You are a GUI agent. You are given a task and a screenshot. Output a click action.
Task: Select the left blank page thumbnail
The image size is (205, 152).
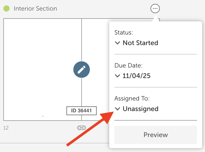coord(43,69)
